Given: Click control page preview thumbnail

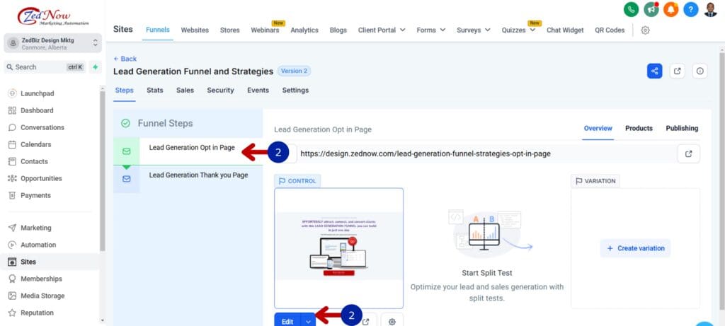Looking at the screenshot, I should pos(338,248).
